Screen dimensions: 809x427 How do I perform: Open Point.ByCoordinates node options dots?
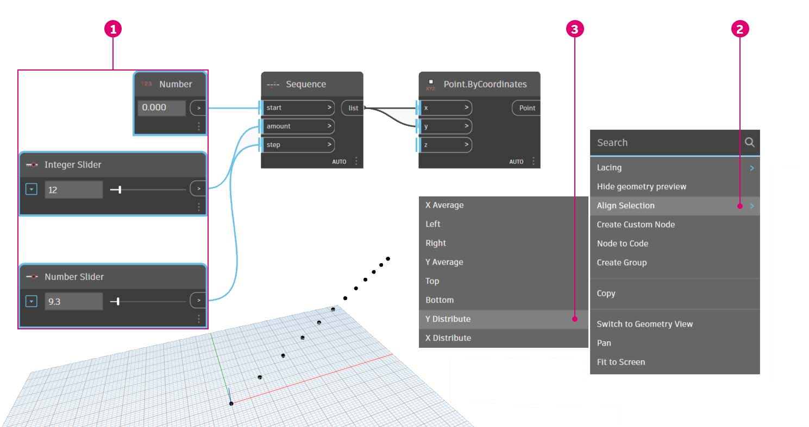coord(534,161)
